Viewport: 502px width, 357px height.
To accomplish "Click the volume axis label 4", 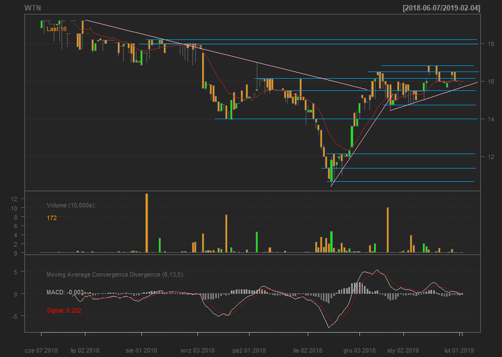I will click(16, 235).
